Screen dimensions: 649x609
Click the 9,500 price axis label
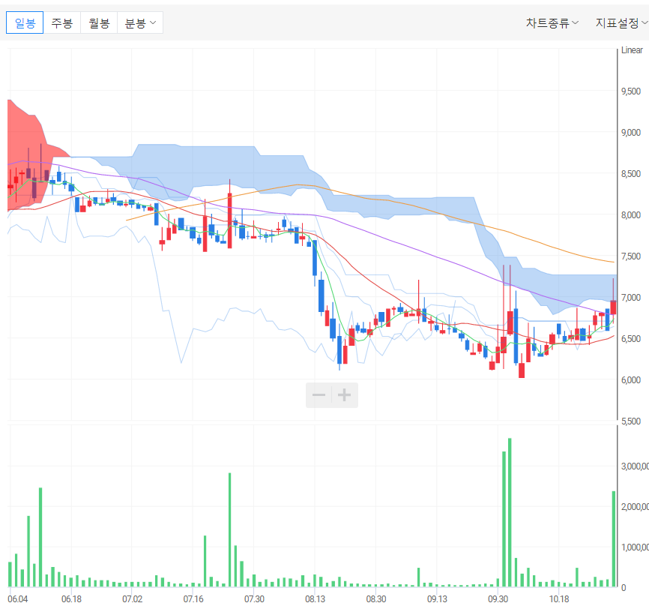pyautogui.click(x=631, y=91)
